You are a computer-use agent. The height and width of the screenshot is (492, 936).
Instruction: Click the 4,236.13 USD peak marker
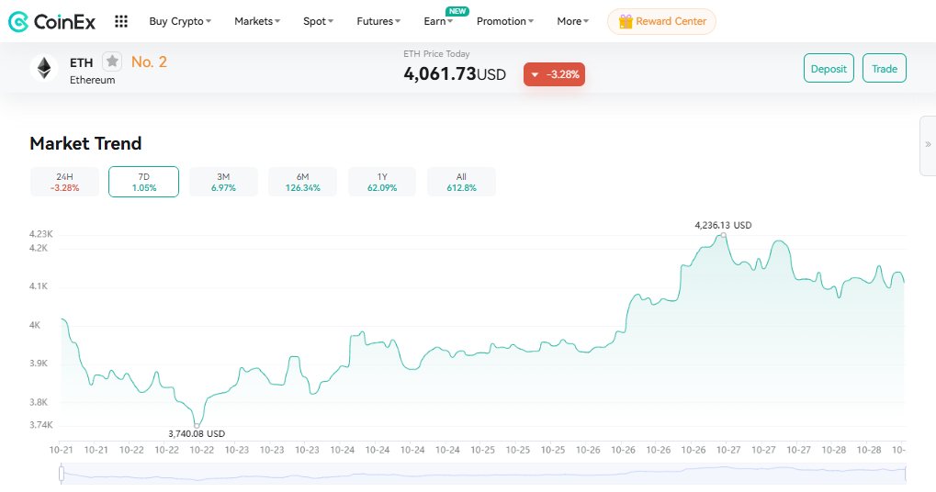[724, 235]
